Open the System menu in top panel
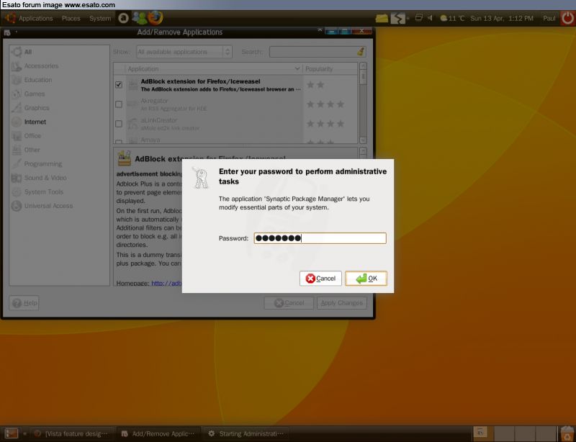 click(100, 19)
